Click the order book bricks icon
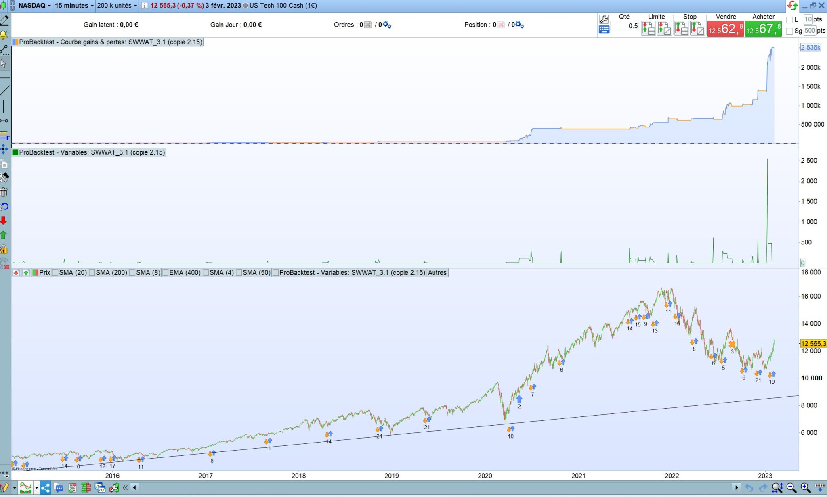The width and height of the screenshot is (827, 497). click(x=86, y=488)
